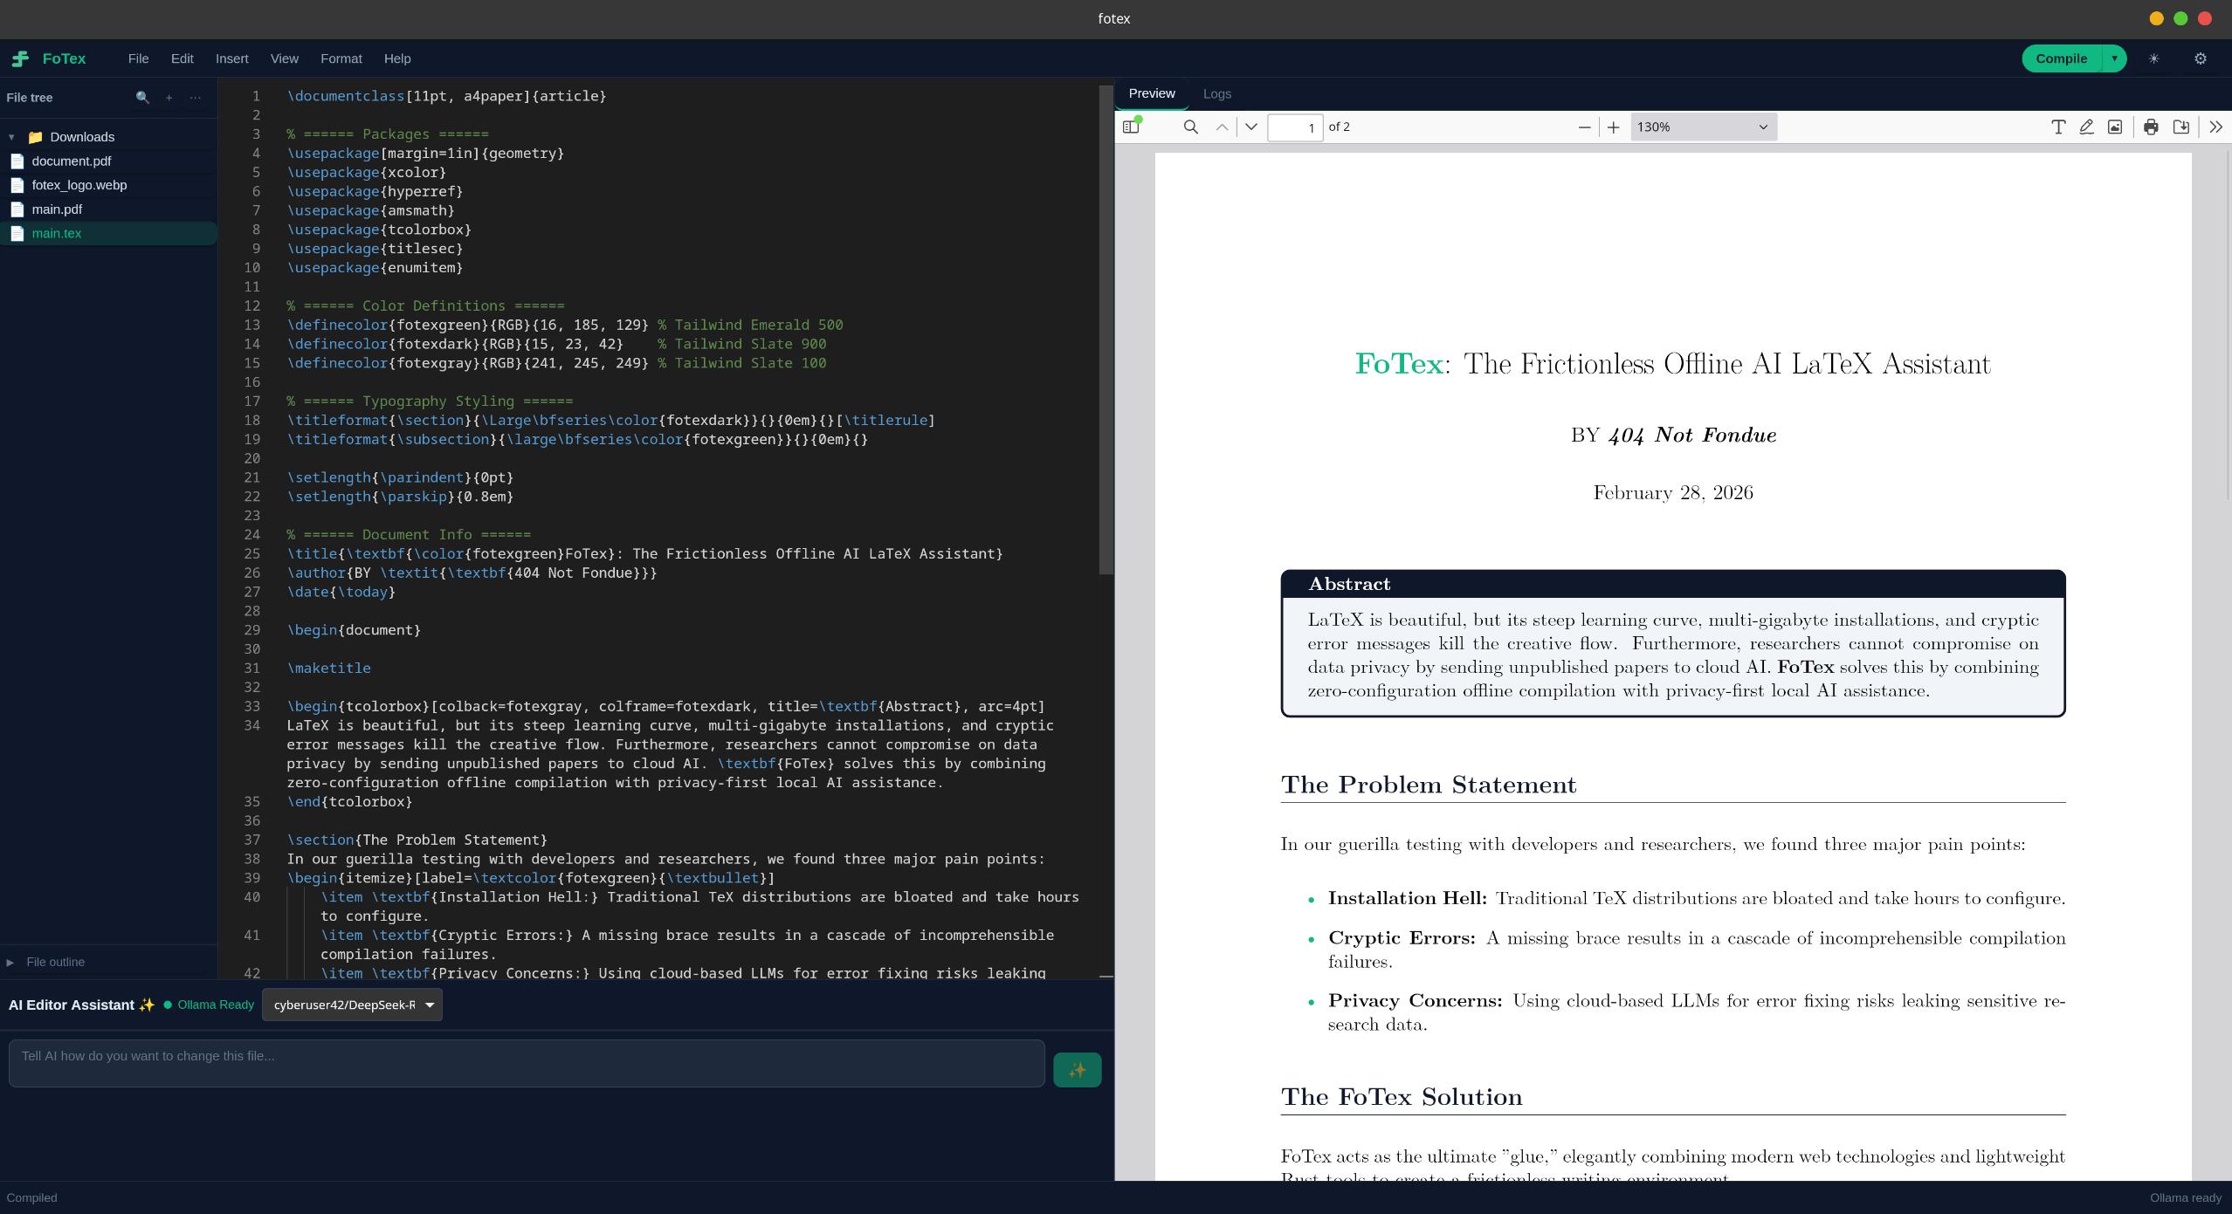Open the Compile options dropdown arrow

(2114, 58)
